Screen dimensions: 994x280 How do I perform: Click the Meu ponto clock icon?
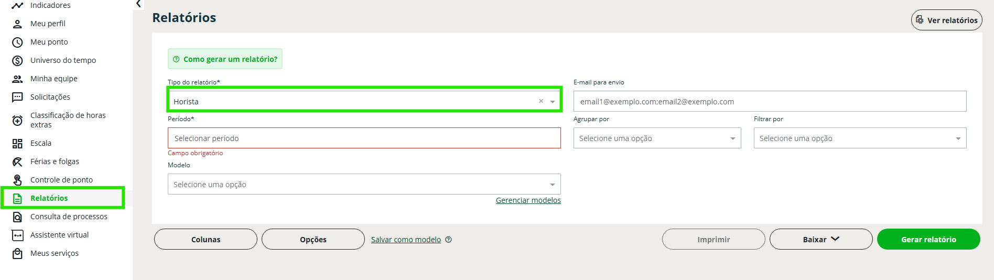click(17, 42)
